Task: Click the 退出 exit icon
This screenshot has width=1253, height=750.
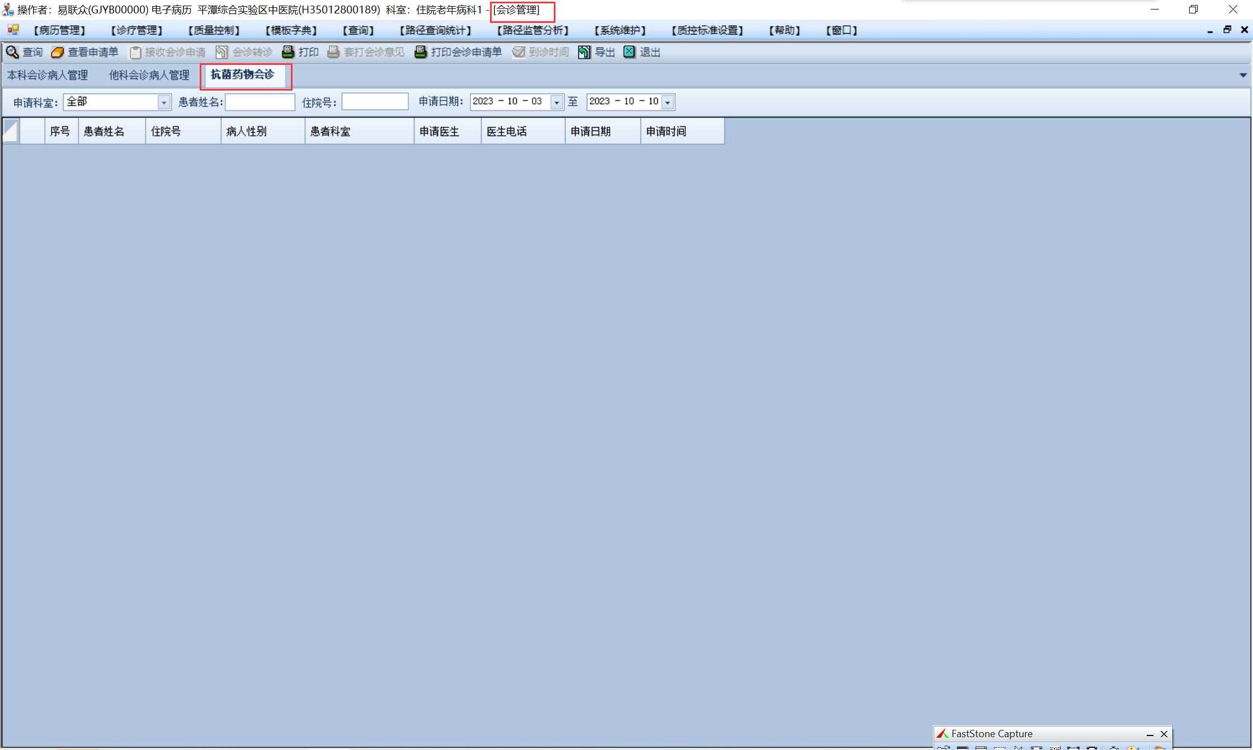Action: (x=629, y=52)
